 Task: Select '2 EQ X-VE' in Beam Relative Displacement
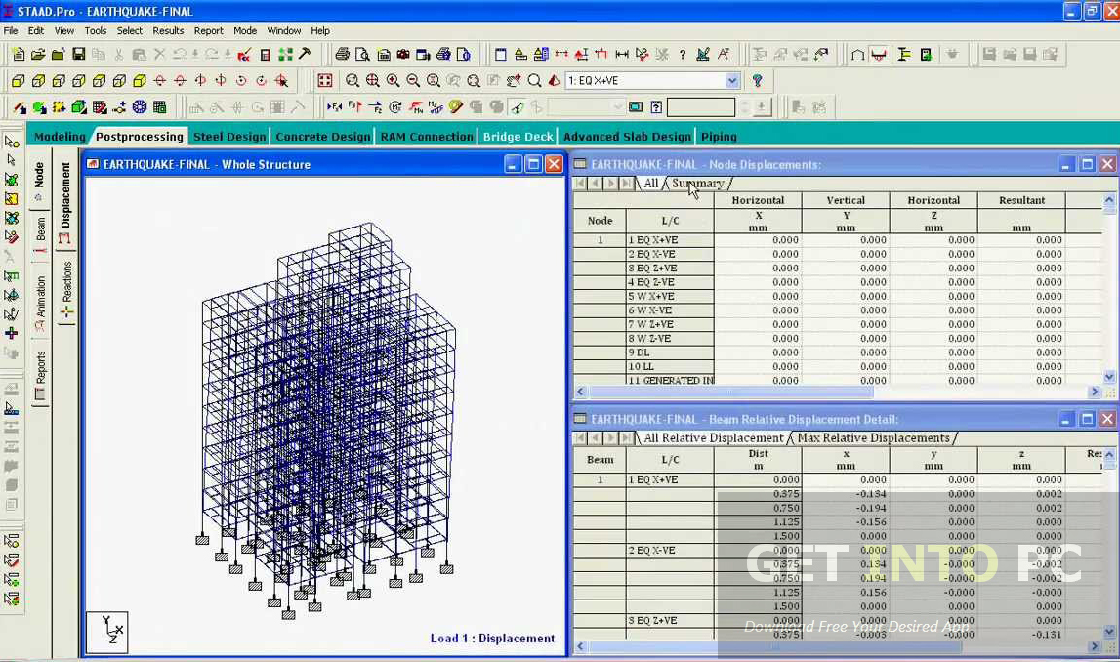click(x=670, y=550)
